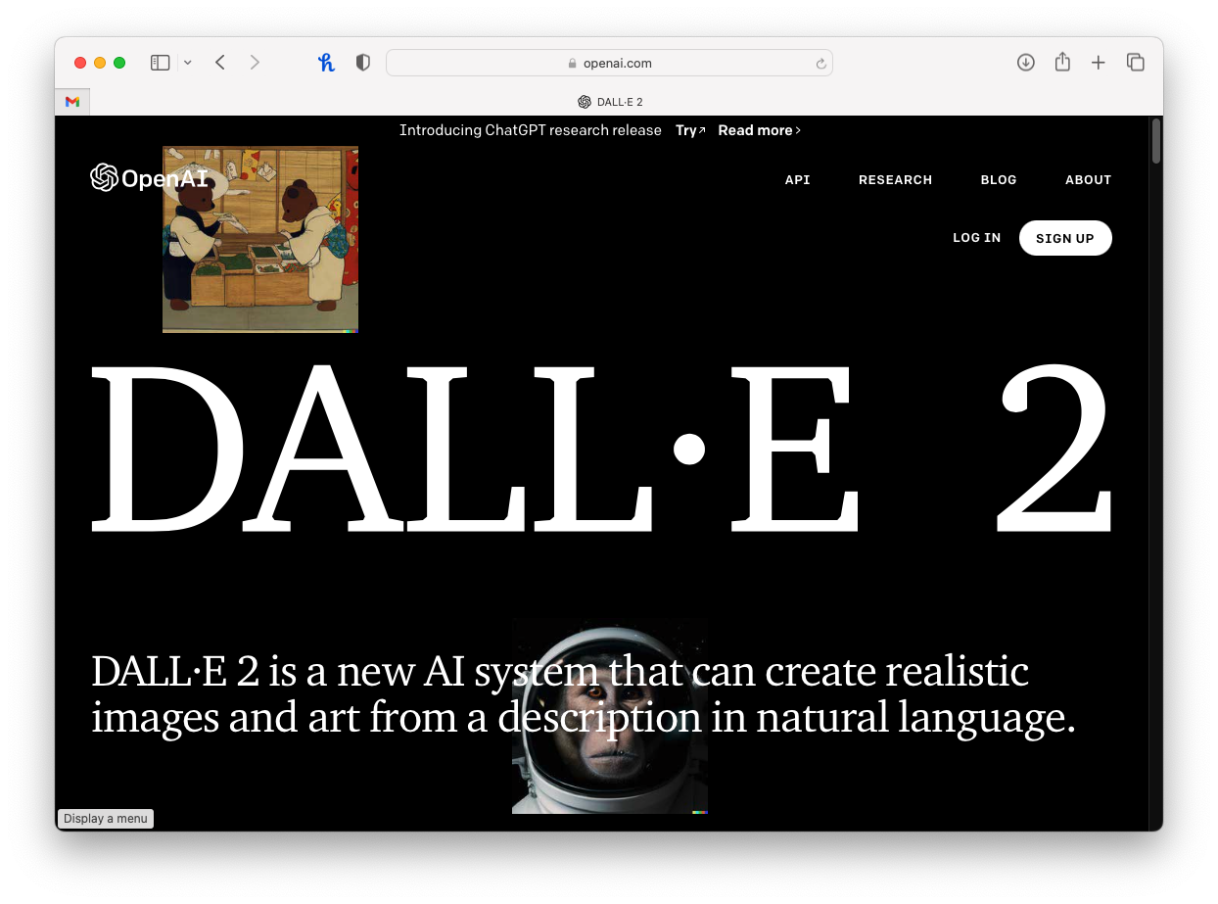Minimize the window with the yellow button

click(100, 63)
